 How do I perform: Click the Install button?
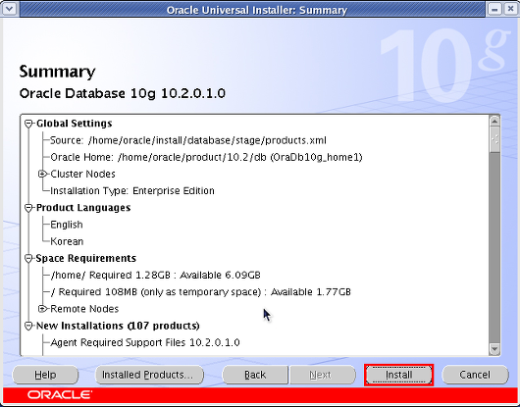[398, 375]
